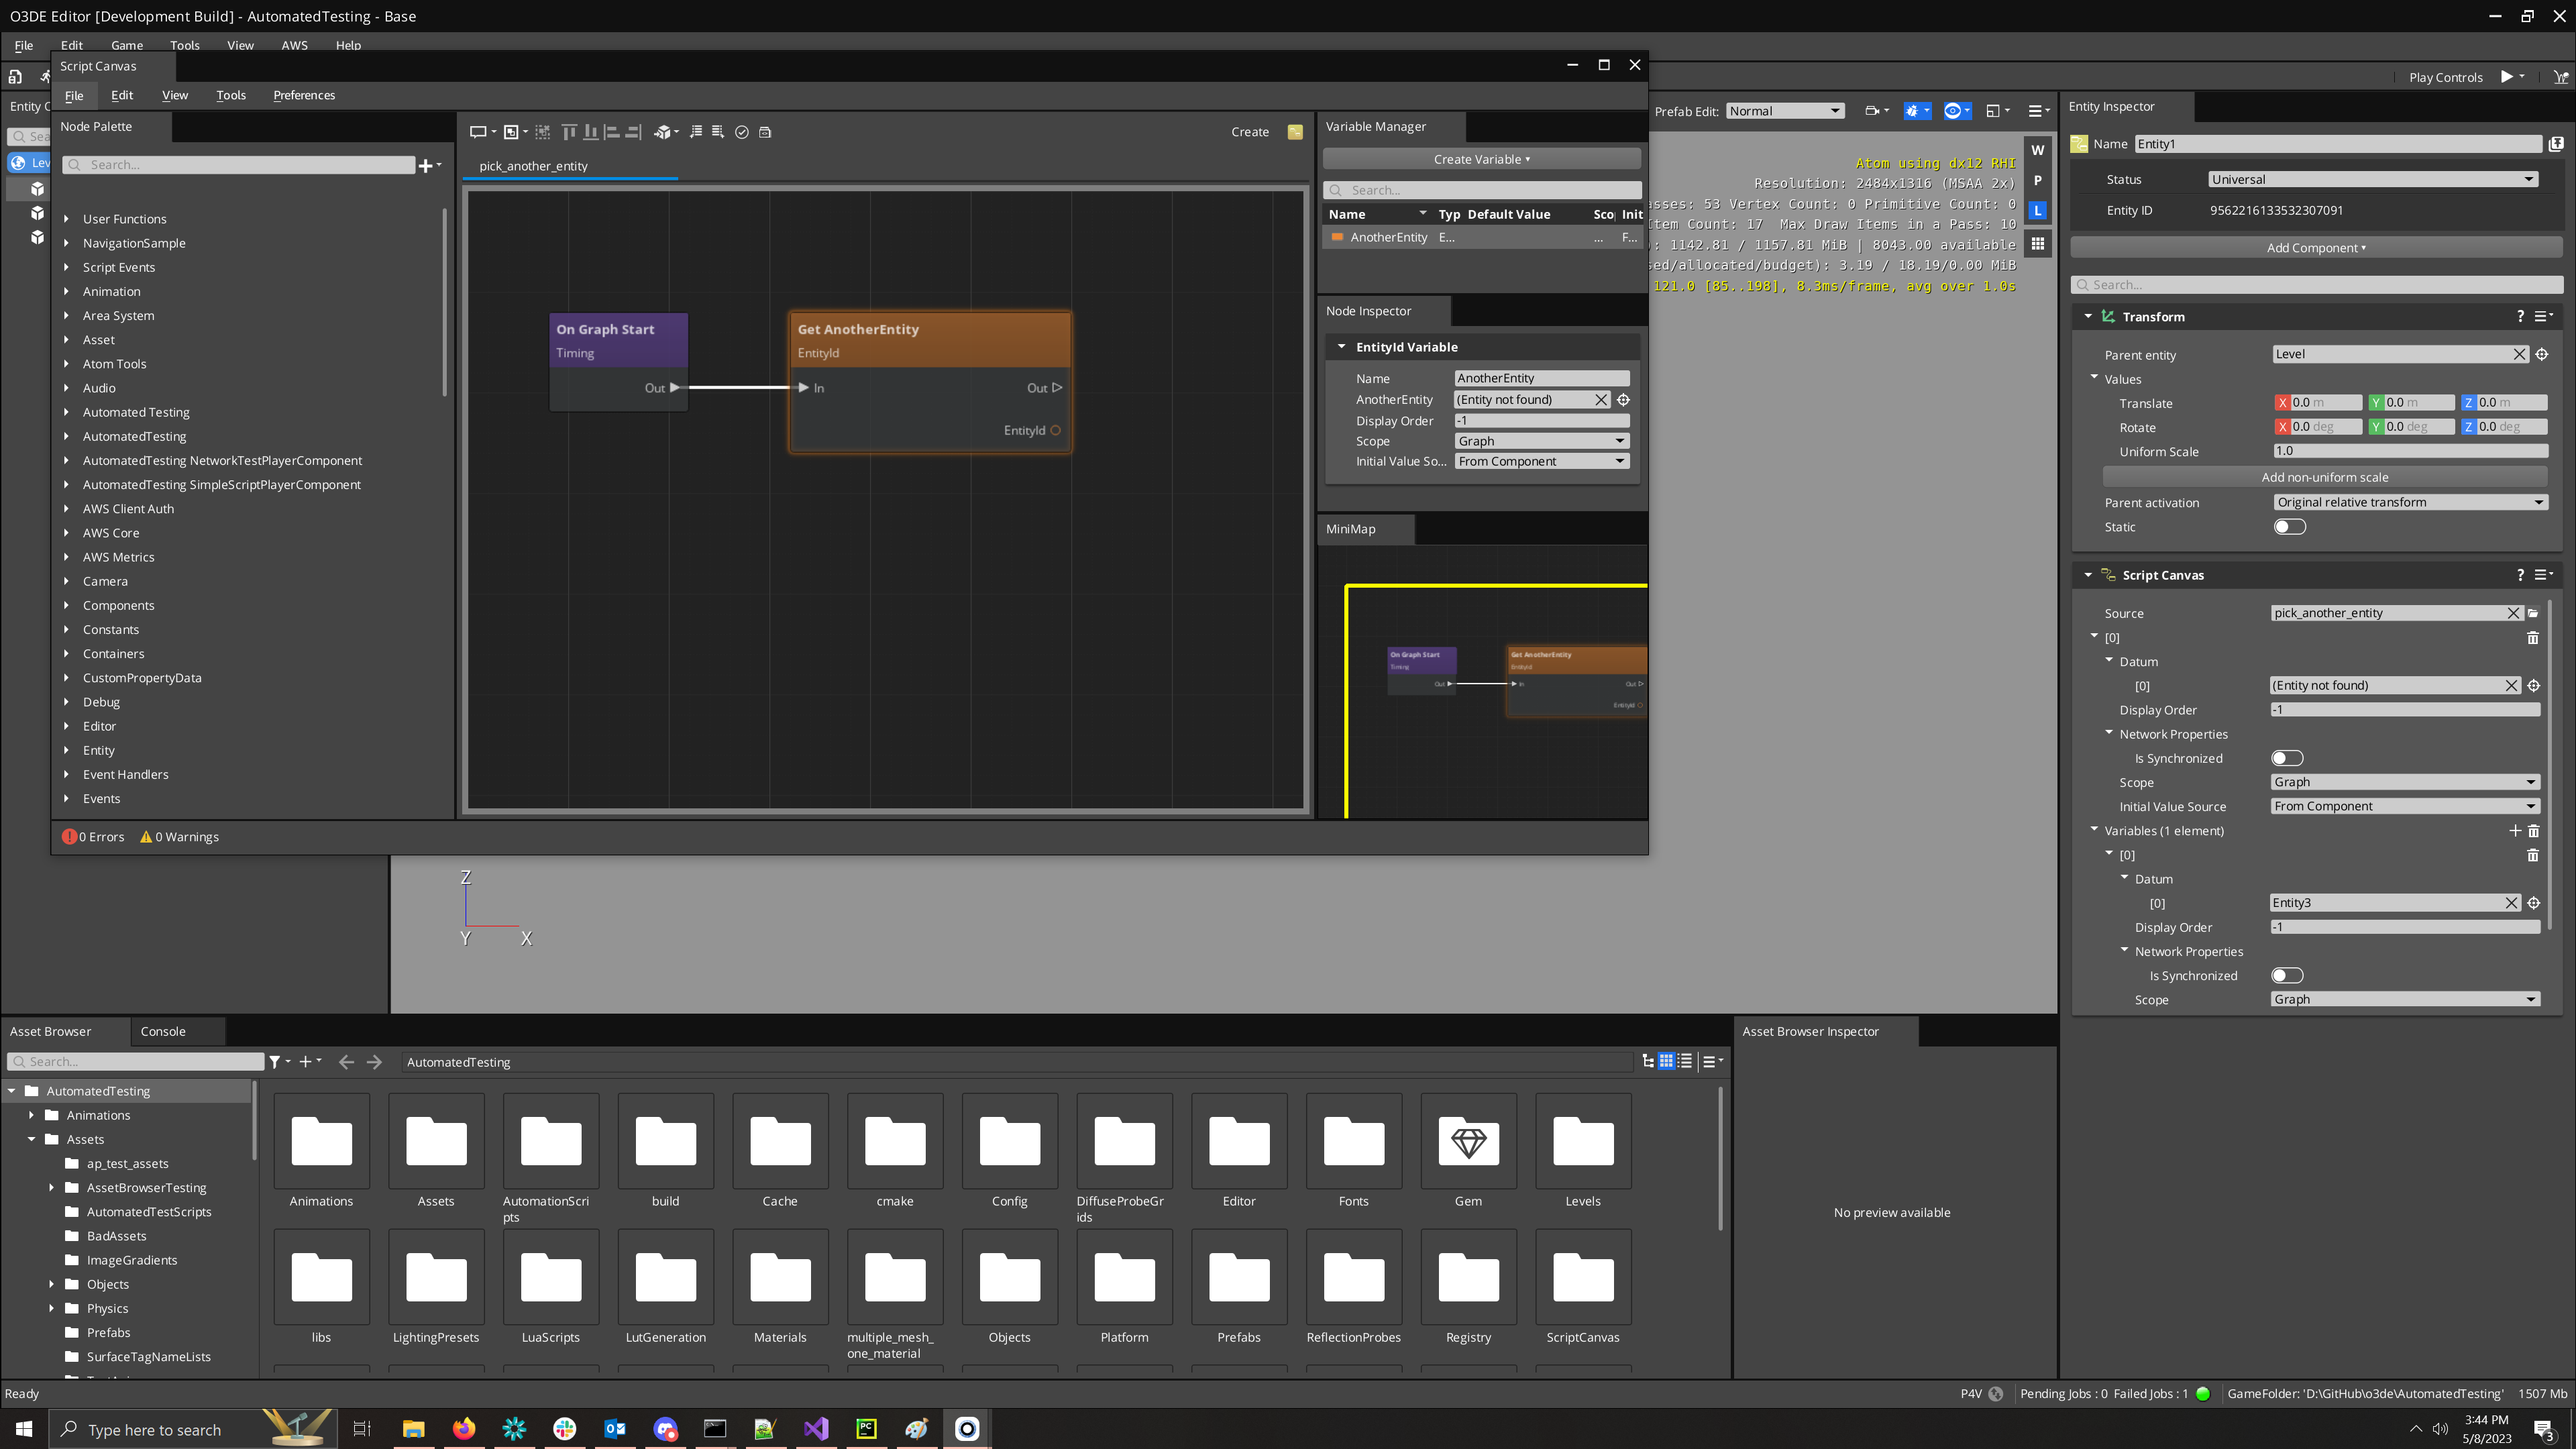Click the grid view icon below the L button
Viewport: 2576px width, 1449px height.
2037,243
